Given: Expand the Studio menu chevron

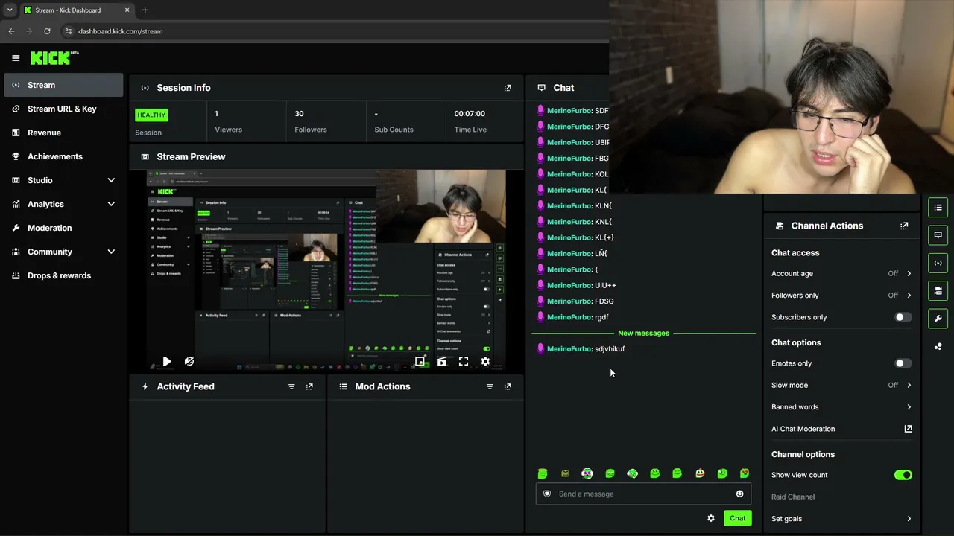Looking at the screenshot, I should tap(111, 180).
